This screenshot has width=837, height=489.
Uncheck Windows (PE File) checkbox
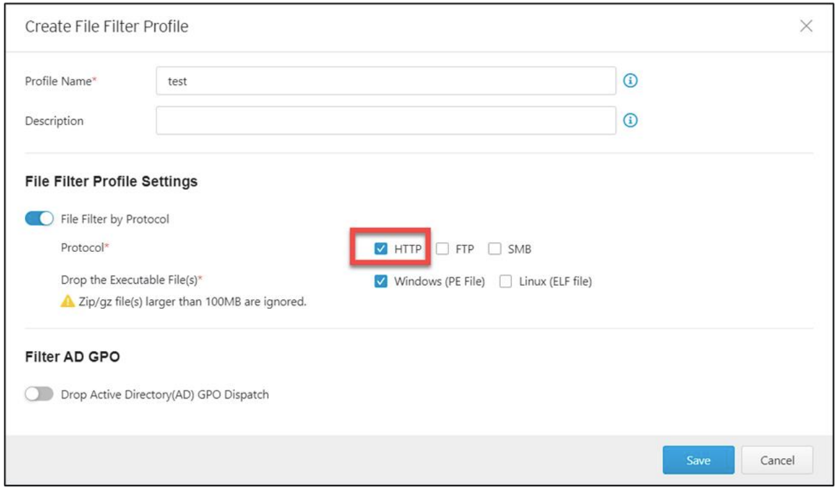click(x=380, y=281)
